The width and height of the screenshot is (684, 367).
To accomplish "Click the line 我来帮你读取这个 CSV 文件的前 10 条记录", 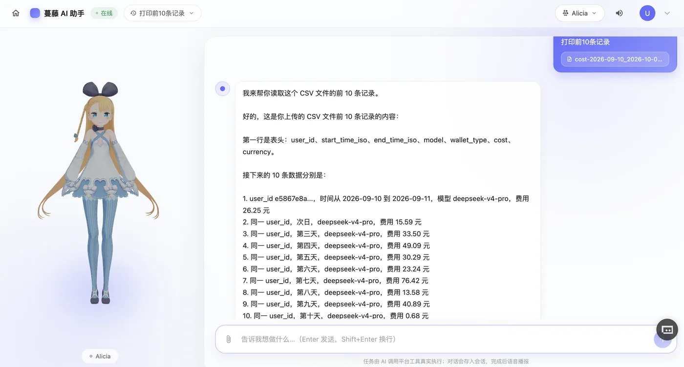I will (x=311, y=93).
